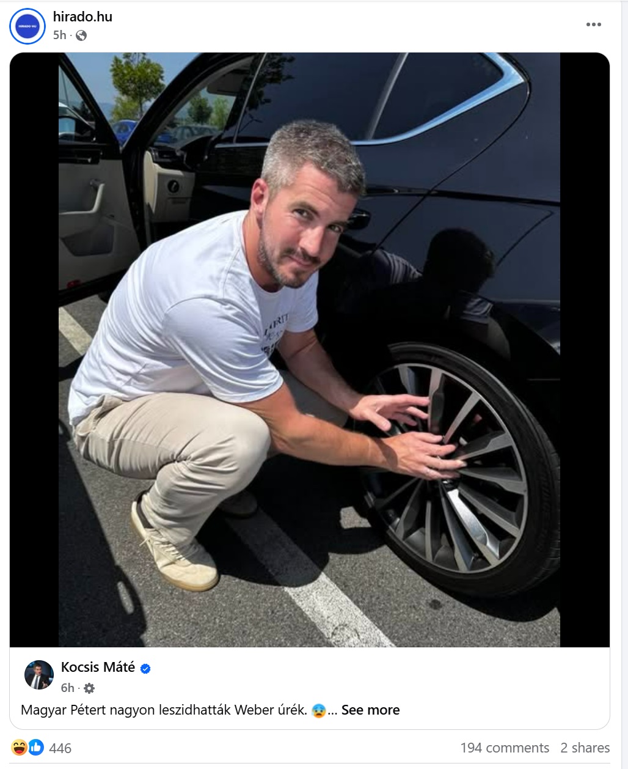The width and height of the screenshot is (628, 769).
Task: Open the 446 reactions count
Action: (x=60, y=748)
